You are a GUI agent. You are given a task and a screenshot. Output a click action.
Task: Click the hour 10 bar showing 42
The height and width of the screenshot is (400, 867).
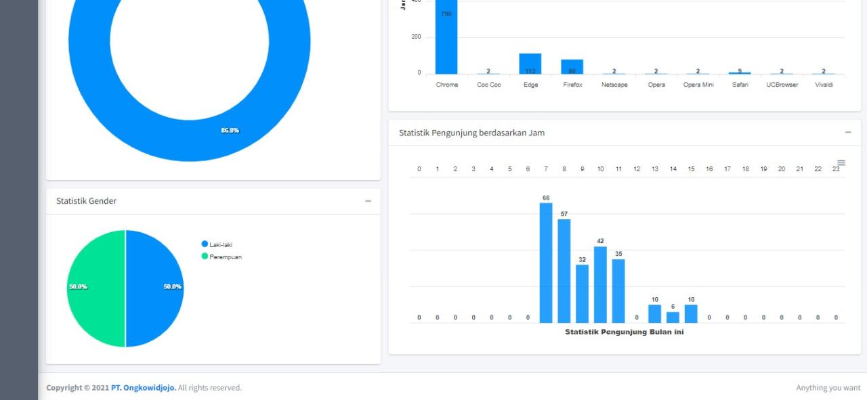coord(600,284)
